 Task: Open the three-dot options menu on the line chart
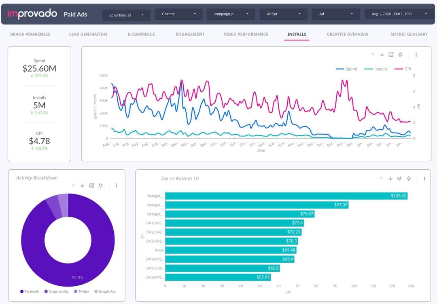416,54
